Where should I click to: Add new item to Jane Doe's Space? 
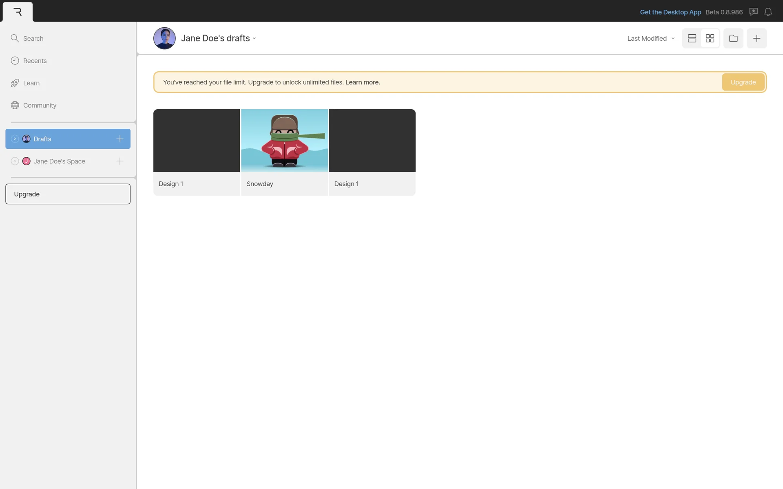coord(119,161)
